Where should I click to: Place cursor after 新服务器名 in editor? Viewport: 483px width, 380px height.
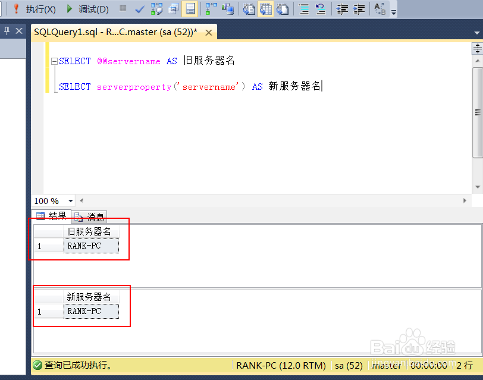pos(321,86)
